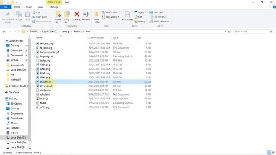Viewport: 276px width, 155px height.
Task: Open Recent locations dropdown arrow
Action: pyautogui.click(x=15, y=31)
